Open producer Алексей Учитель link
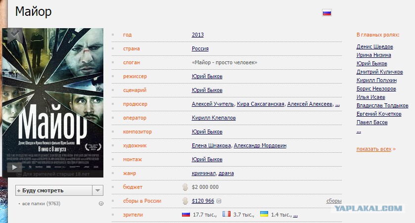The width and height of the screenshot is (415, 223). 213,104
